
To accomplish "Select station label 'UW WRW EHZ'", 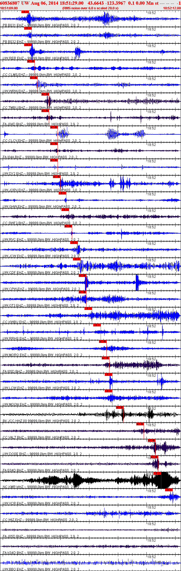I will coord(14,91).
